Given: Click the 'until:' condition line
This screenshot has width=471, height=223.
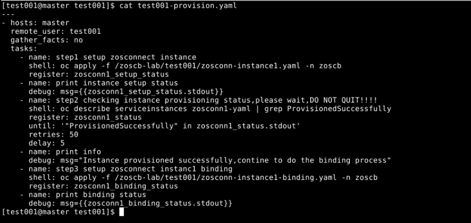Looking at the screenshot, I should click(x=164, y=126).
